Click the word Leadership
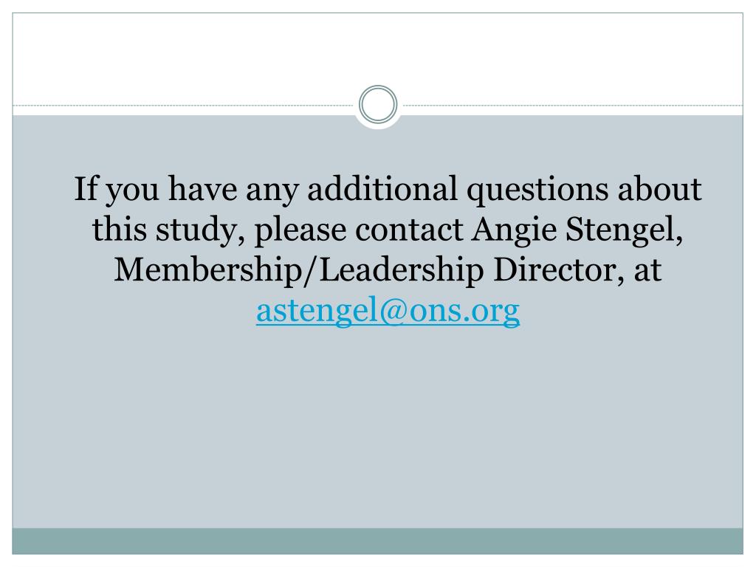Screen dimensions: 756x567 (402, 270)
